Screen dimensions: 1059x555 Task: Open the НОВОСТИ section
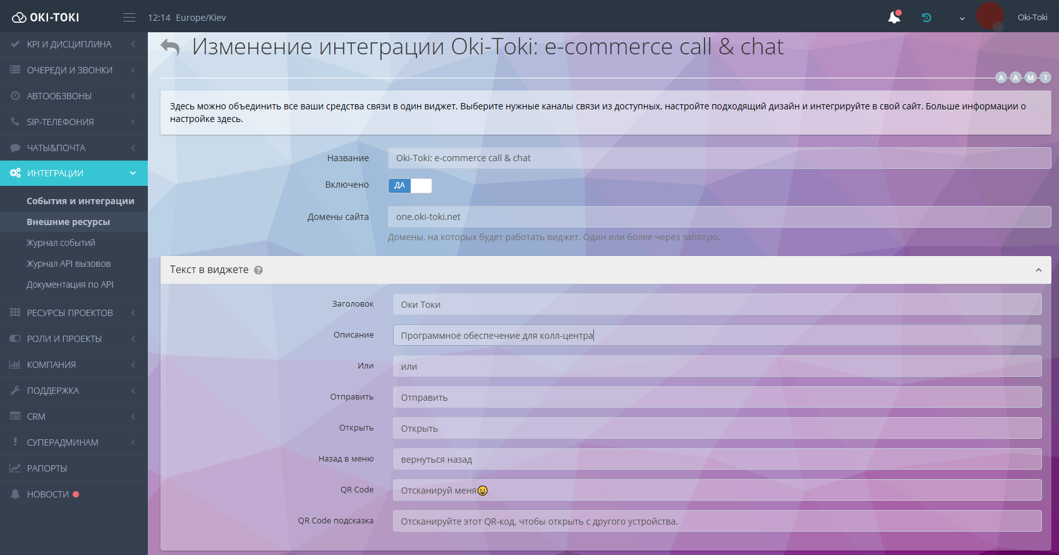pos(48,494)
